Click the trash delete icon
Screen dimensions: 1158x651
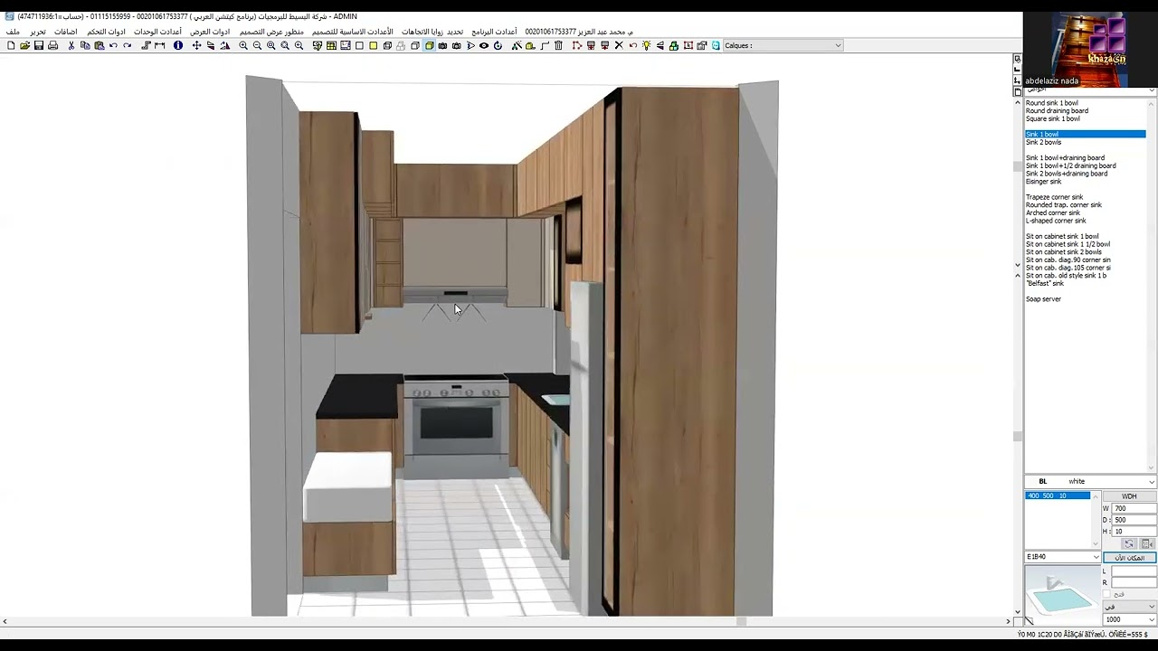pos(558,45)
